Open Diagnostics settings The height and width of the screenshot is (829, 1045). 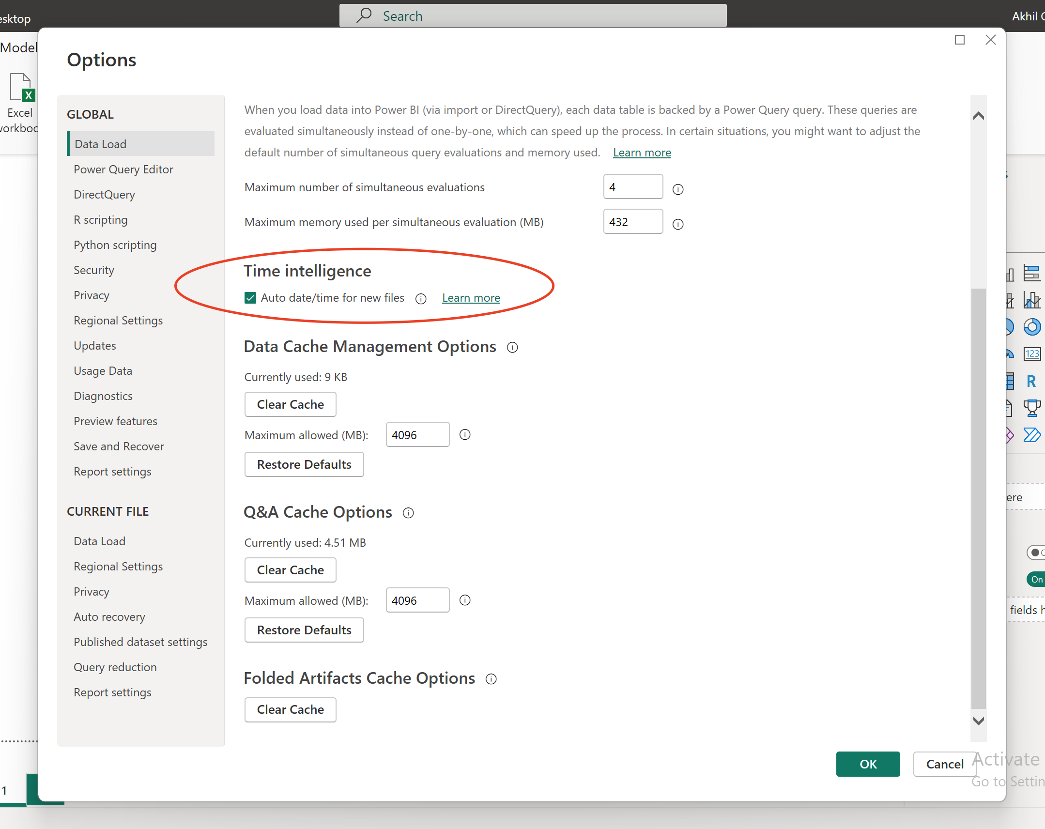click(x=103, y=396)
